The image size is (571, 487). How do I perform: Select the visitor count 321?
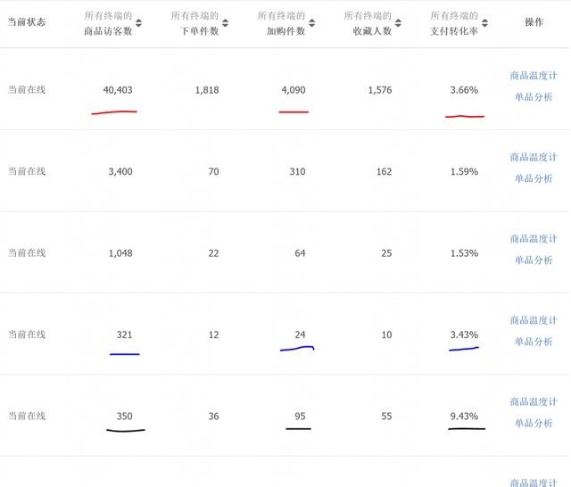tap(124, 334)
